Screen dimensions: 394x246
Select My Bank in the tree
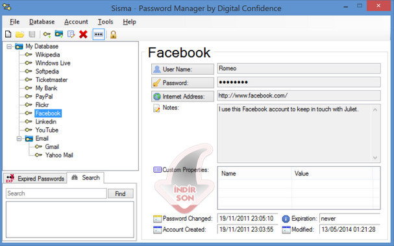pyautogui.click(x=46, y=88)
